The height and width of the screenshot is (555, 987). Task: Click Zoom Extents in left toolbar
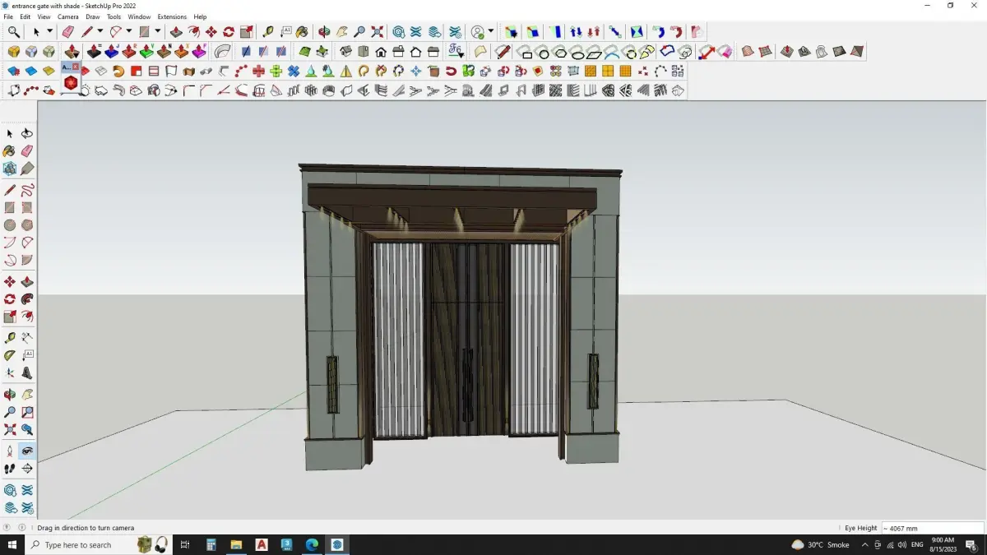[x=10, y=429]
